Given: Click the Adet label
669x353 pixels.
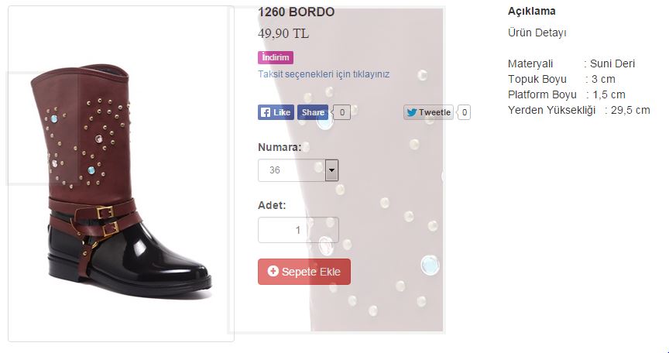Looking at the screenshot, I should 272,205.
